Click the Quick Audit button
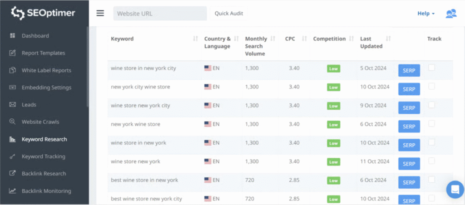 (x=229, y=14)
